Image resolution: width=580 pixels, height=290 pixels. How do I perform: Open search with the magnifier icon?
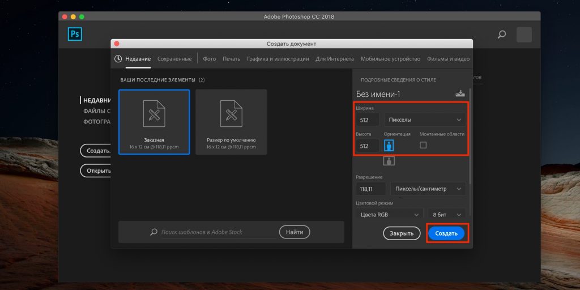(x=501, y=35)
